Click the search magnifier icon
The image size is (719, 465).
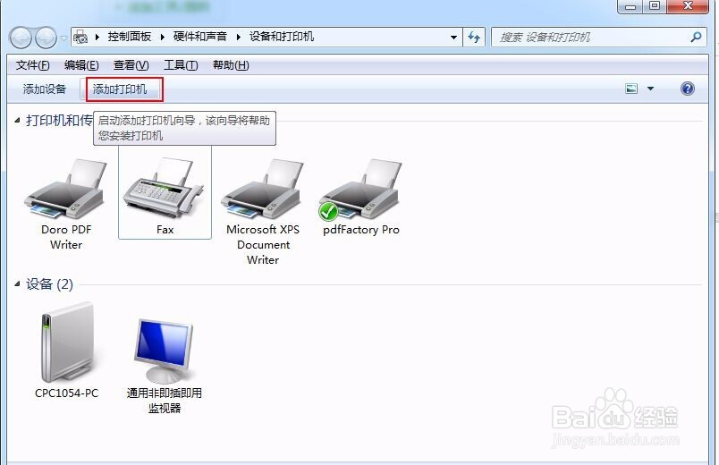(x=696, y=38)
